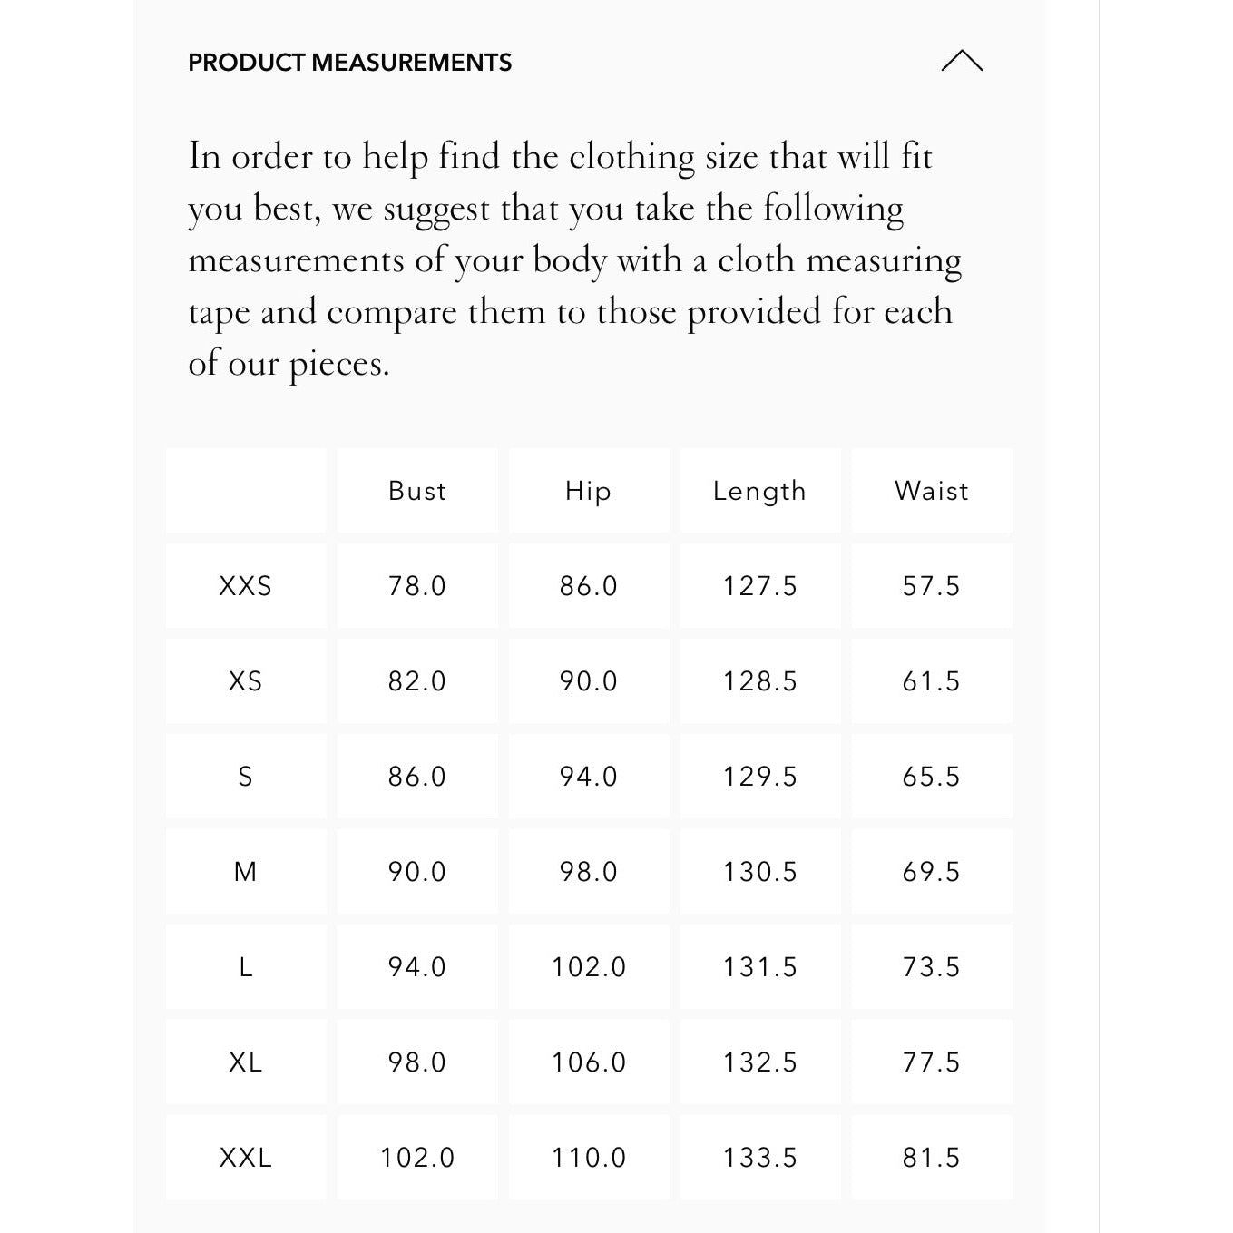1233x1233 pixels.
Task: Click the measurement instructions paragraph
Action: click(x=572, y=259)
